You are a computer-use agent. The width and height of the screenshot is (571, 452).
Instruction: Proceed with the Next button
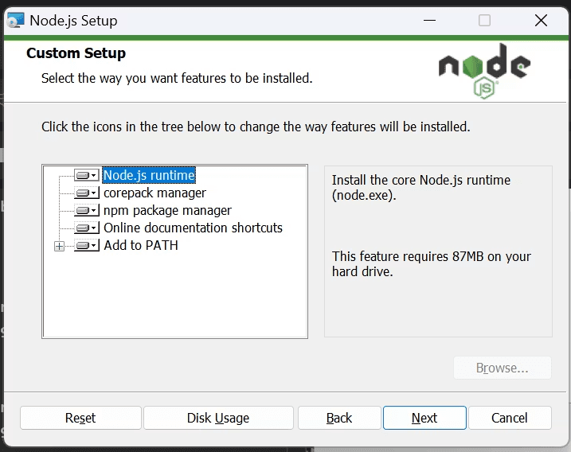424,418
